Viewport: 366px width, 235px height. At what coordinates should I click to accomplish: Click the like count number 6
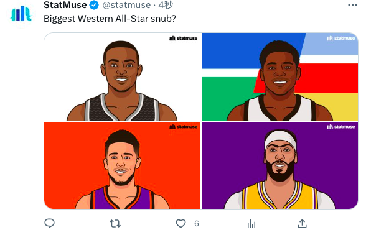click(197, 224)
